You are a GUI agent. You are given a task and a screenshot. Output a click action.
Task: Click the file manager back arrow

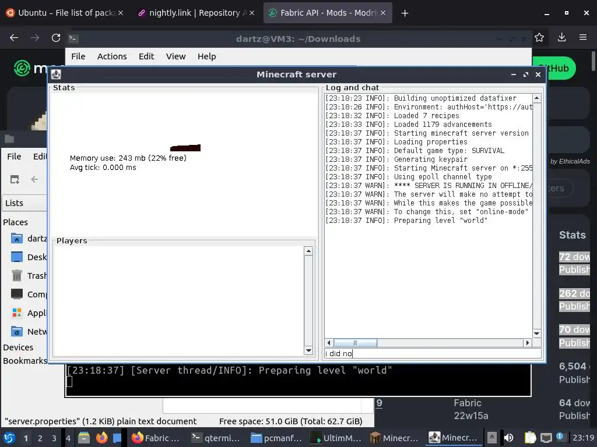[x=34, y=179]
